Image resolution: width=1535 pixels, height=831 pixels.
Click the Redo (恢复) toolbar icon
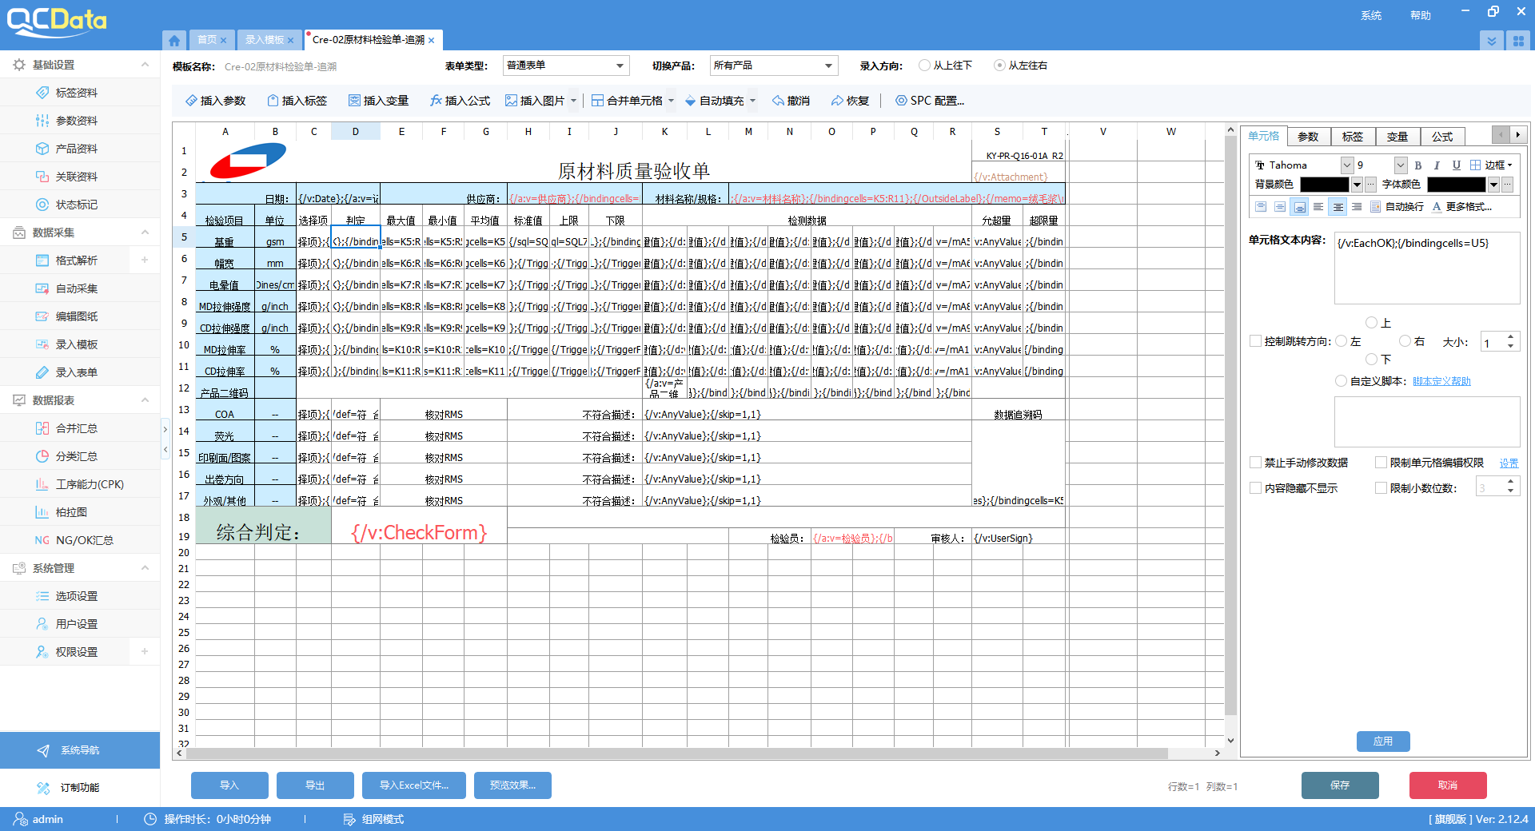pos(837,101)
